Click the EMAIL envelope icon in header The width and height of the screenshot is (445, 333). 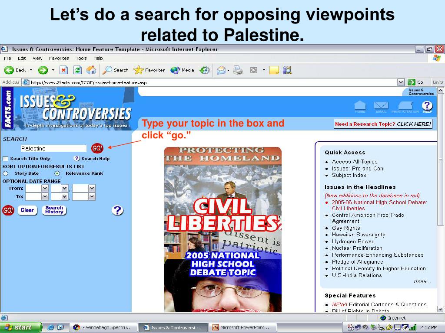tap(381, 107)
